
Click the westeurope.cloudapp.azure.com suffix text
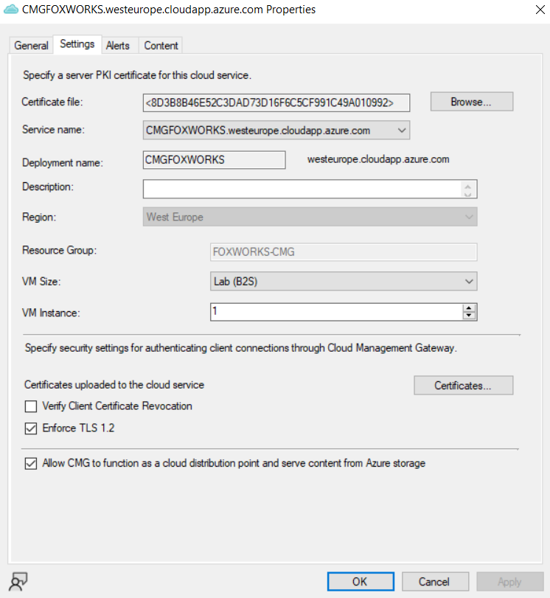pyautogui.click(x=378, y=159)
